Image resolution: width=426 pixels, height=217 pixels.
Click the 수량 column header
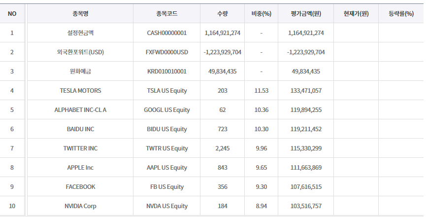click(222, 14)
